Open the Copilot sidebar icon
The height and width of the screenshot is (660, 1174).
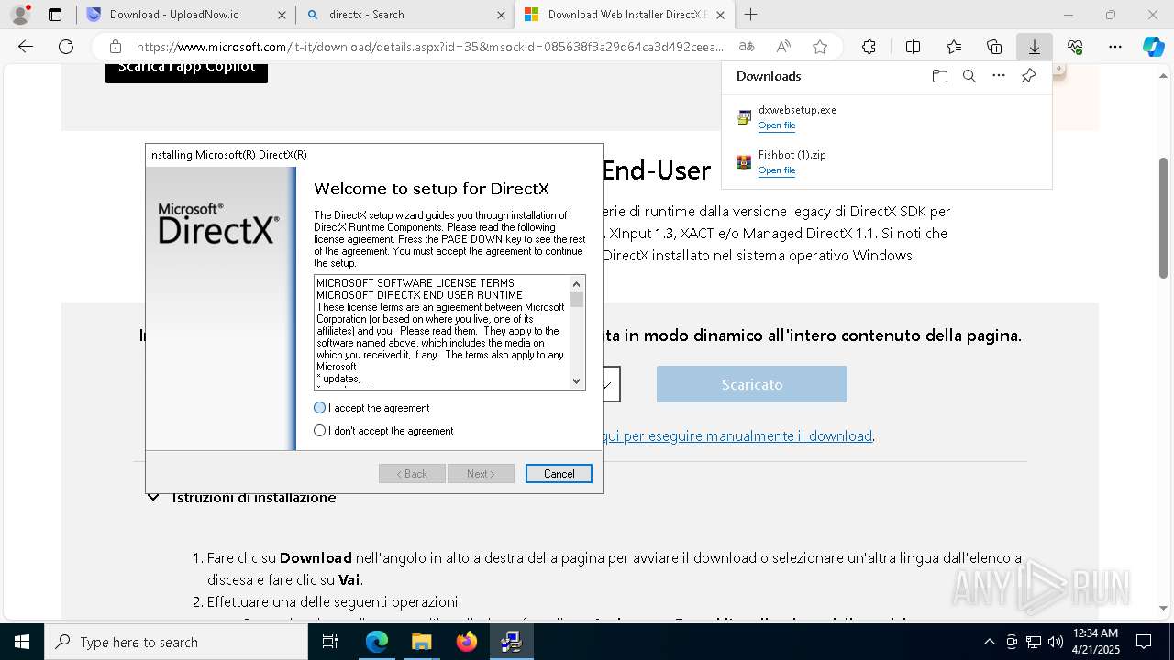[x=1153, y=47]
